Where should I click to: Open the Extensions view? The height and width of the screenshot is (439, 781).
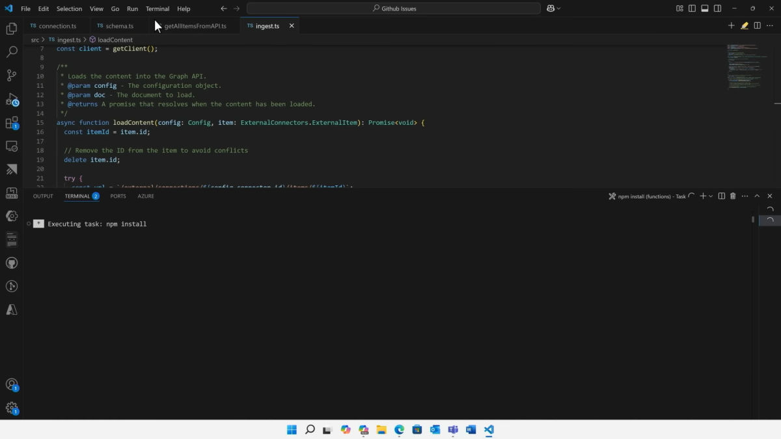coord(12,123)
